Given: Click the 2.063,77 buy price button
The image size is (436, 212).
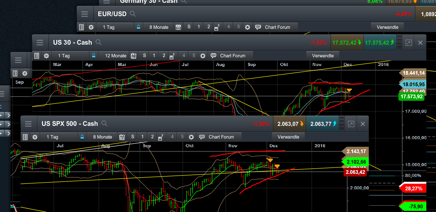Looking at the screenshot, I should (322, 124).
